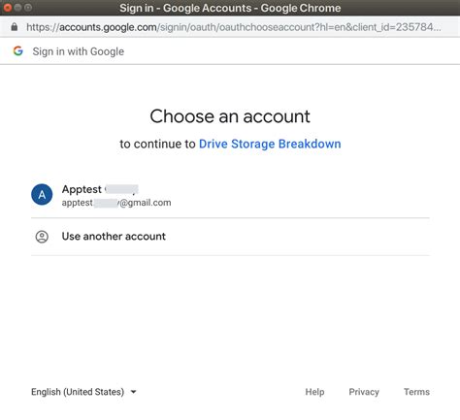Viewport: 460px width, 420px height.
Task: Click the person icon beside Use another account
Action: 42,237
